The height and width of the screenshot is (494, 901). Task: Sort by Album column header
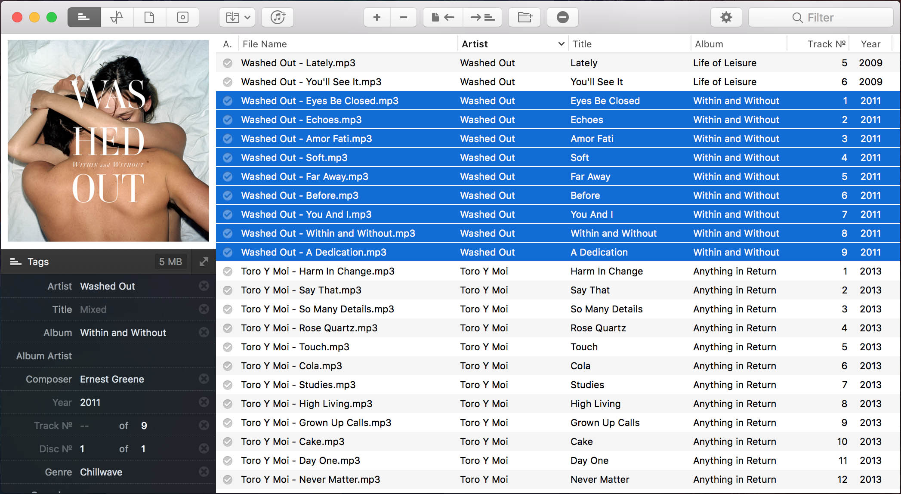(x=739, y=44)
